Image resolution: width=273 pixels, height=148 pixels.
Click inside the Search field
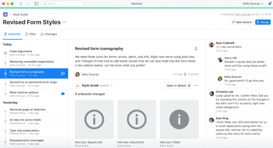tap(63, 4)
